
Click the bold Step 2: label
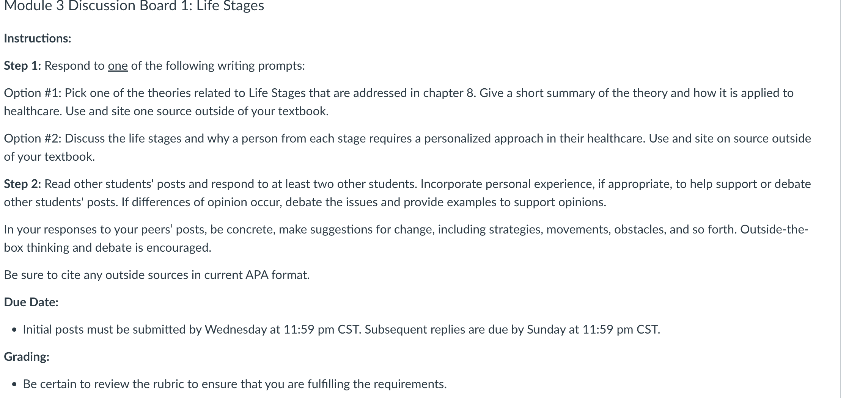(22, 184)
